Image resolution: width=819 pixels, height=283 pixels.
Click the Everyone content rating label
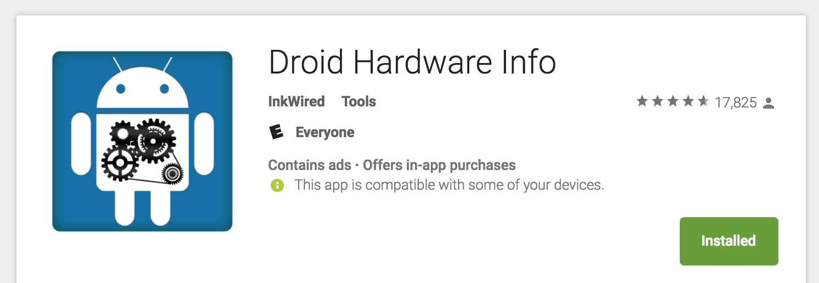325,132
